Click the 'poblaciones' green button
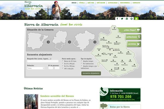 pyautogui.click(x=133, y=37)
